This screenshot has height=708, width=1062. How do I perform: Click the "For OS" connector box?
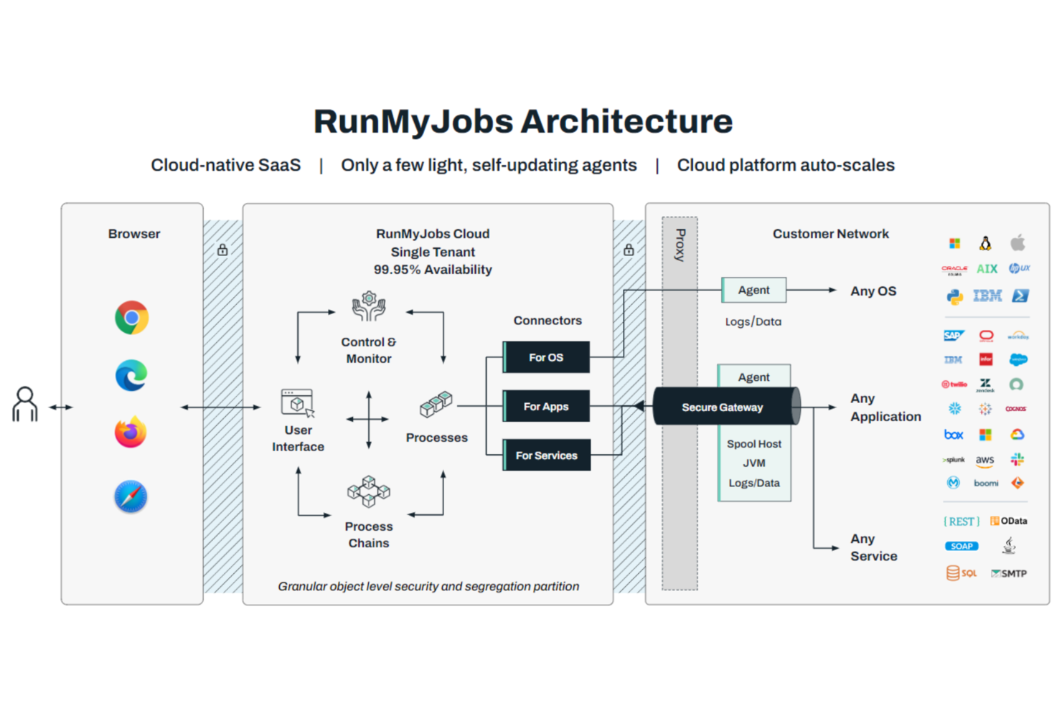tap(546, 357)
